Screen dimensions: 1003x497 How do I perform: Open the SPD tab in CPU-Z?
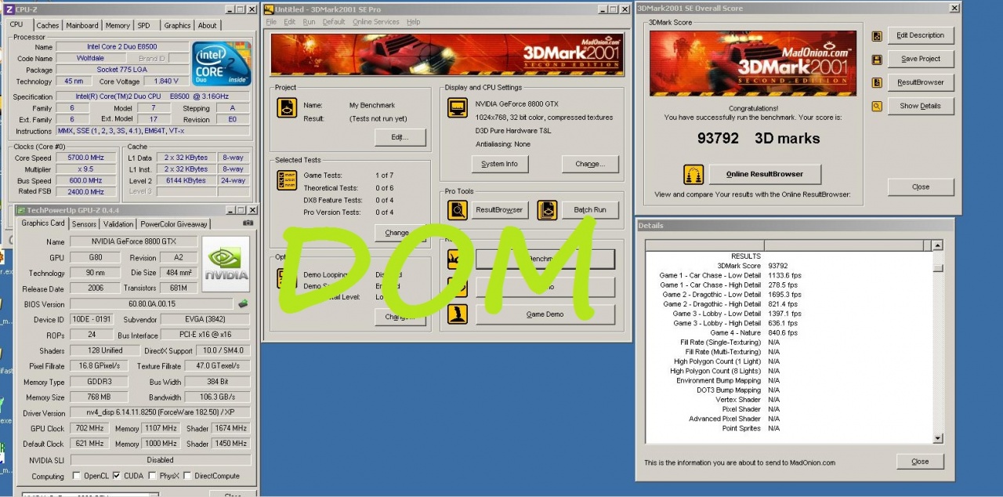pyautogui.click(x=143, y=25)
